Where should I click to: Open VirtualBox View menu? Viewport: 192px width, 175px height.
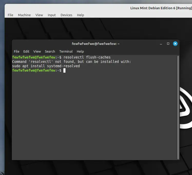click(x=39, y=15)
